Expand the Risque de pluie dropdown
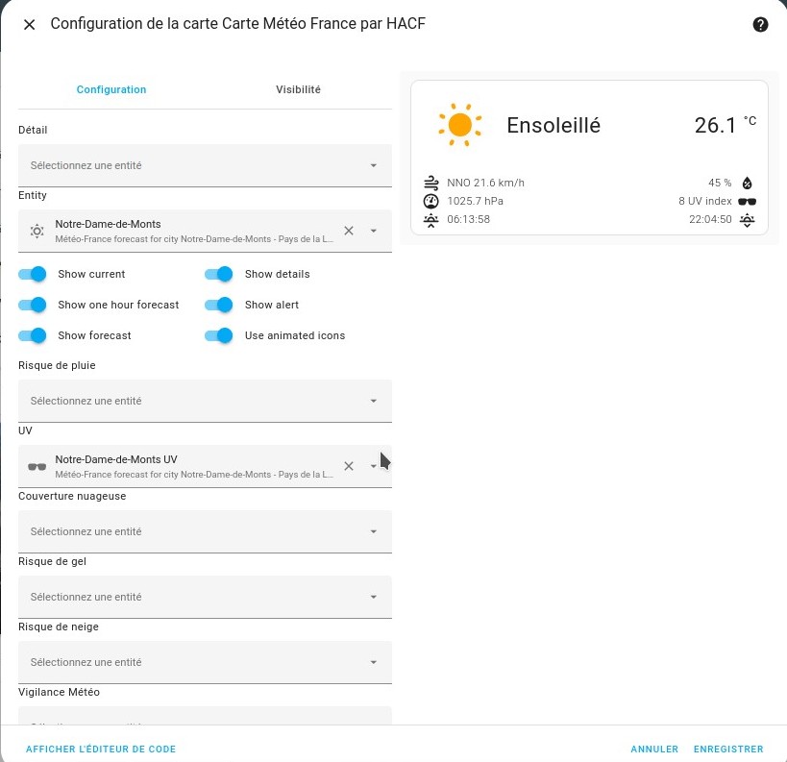 tap(205, 401)
